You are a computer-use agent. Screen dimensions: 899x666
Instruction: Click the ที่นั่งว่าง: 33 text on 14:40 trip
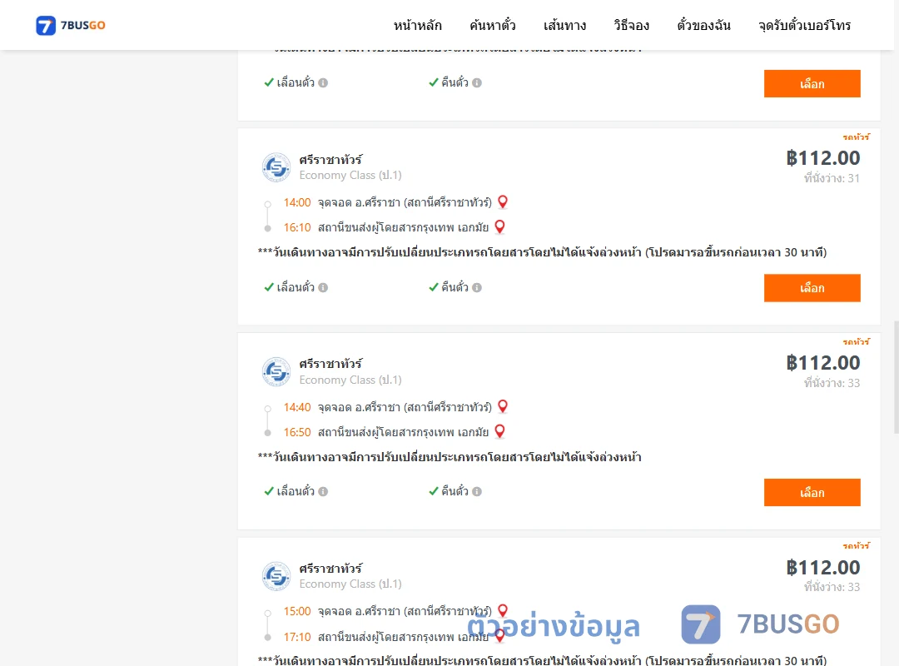tap(832, 383)
